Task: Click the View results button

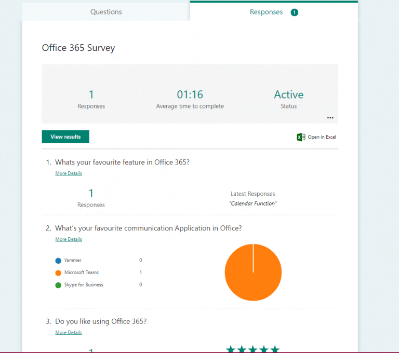Action: click(65, 137)
